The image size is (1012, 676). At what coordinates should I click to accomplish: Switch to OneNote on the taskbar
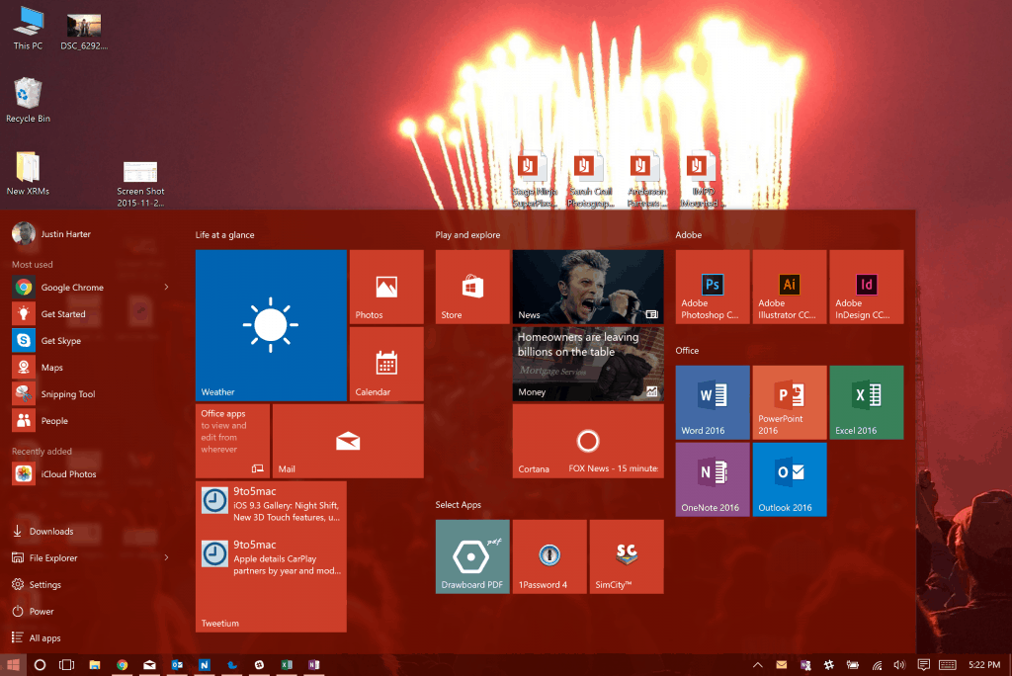[x=314, y=665]
